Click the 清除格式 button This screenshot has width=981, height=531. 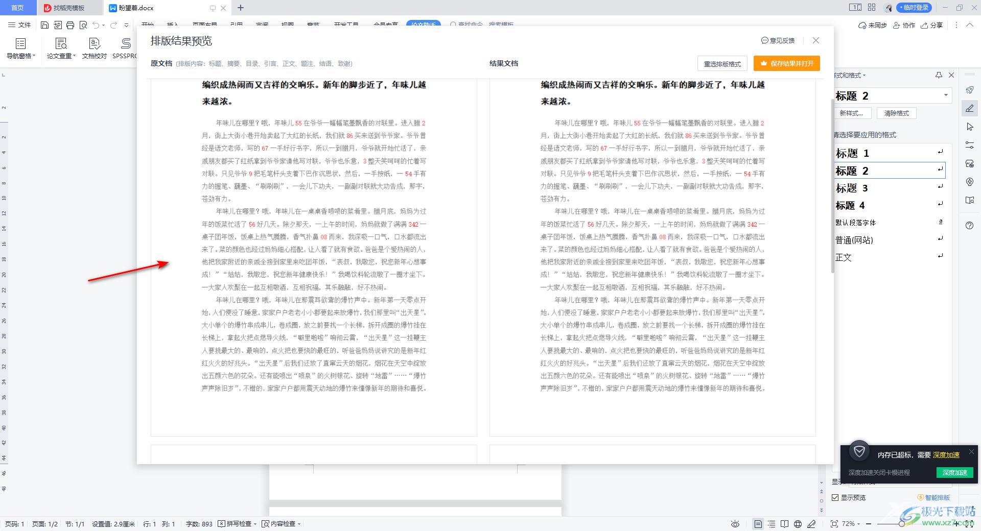897,113
